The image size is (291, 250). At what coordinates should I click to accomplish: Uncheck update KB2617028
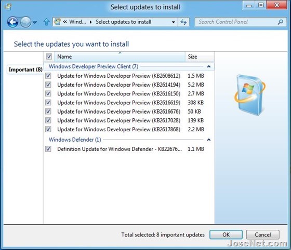pos(48,120)
